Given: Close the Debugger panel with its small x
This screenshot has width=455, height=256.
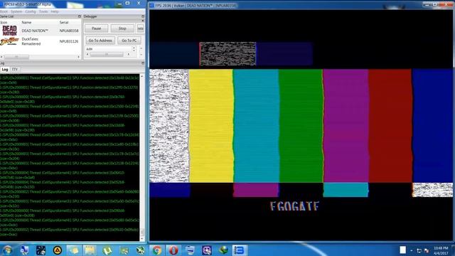Looking at the screenshot, I should click(143, 21).
